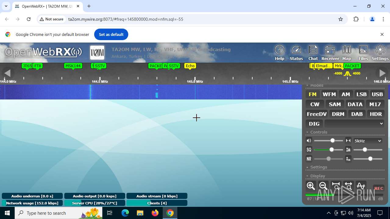Screen dimensions: 390x219
Task: Open the Map view
Action: (346, 53)
